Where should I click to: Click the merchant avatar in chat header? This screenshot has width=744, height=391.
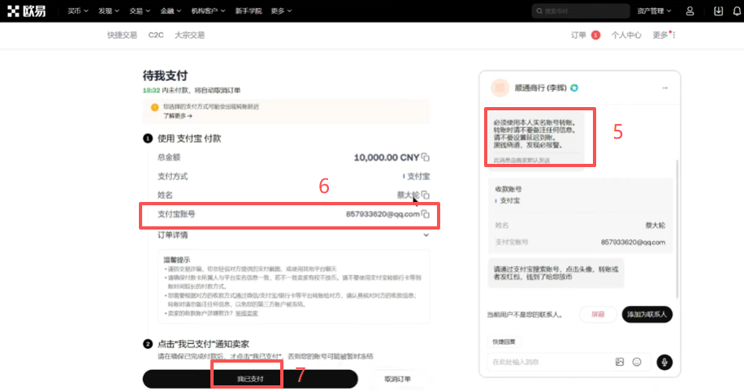tap(500, 88)
